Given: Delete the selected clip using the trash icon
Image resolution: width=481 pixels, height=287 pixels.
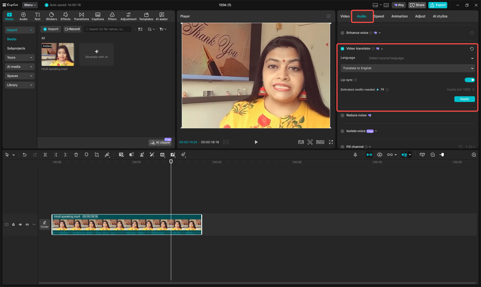Looking at the screenshot, I should coord(76,155).
